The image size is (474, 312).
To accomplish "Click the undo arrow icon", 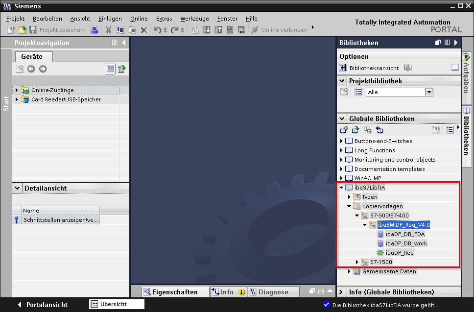I will point(157,29).
